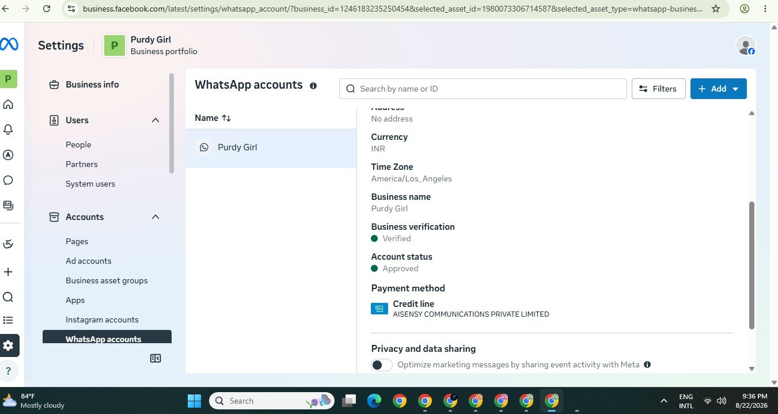Open the Windows Start menu
778x414 pixels.
[x=195, y=401]
